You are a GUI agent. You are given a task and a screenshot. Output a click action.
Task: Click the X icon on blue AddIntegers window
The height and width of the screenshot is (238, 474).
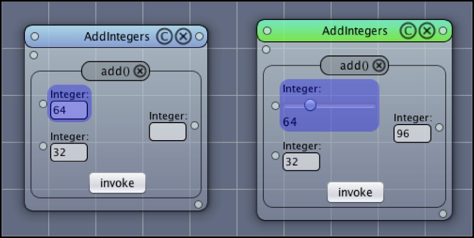click(x=183, y=37)
